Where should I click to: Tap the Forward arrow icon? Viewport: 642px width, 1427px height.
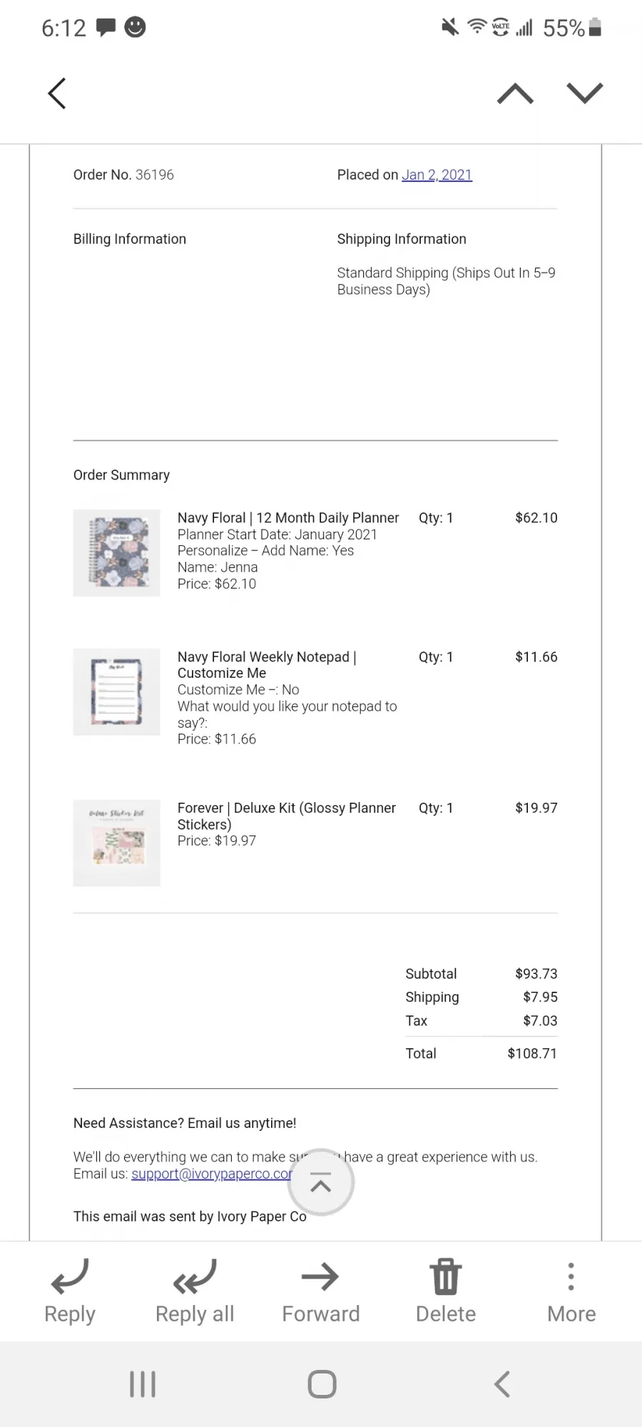click(x=320, y=1277)
